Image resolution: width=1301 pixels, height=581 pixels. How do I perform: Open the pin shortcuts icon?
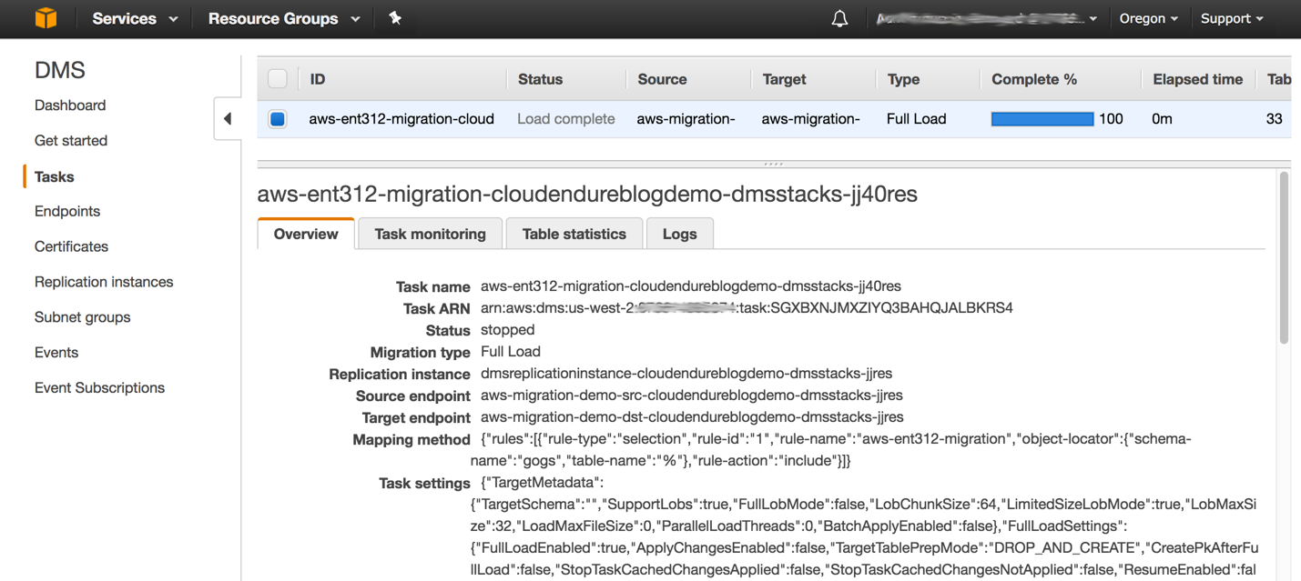[395, 18]
